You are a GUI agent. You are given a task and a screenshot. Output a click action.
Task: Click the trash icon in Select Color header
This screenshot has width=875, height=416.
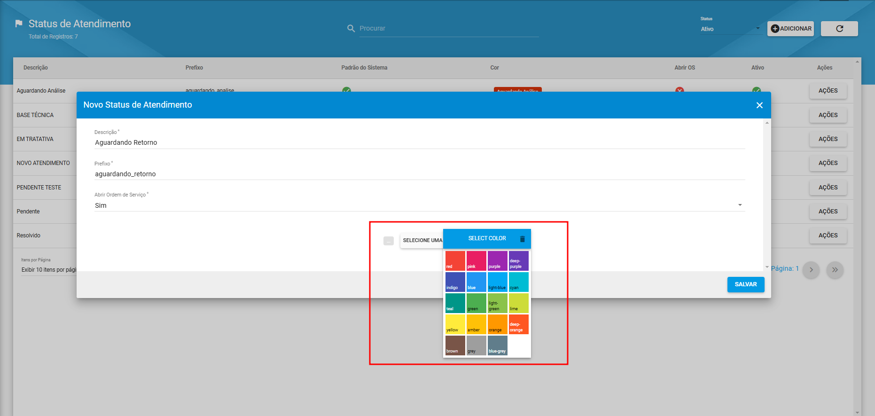tap(522, 239)
